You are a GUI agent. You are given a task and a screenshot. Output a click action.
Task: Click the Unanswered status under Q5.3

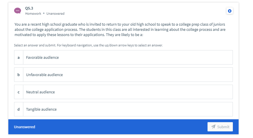55,14
